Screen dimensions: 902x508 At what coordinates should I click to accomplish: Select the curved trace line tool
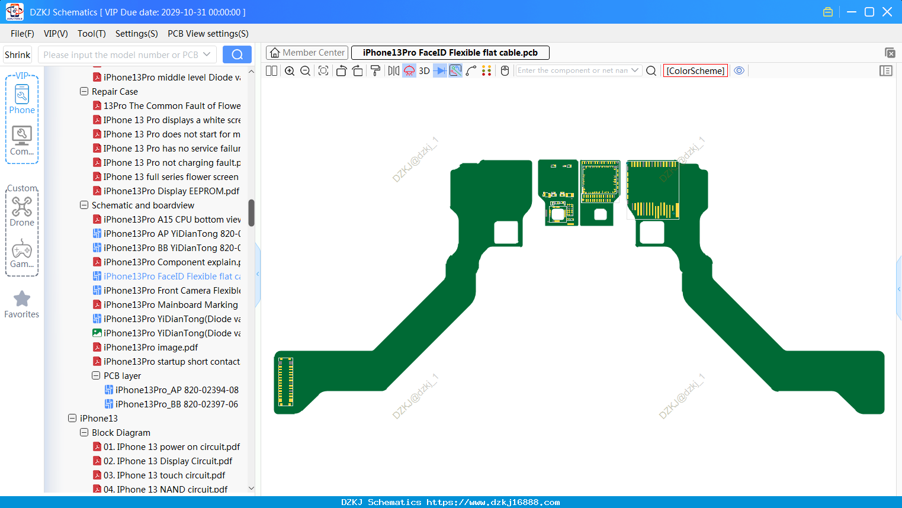point(471,70)
